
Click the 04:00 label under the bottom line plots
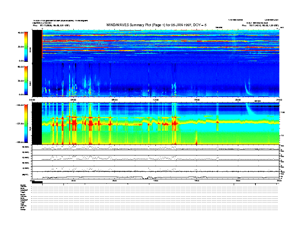click(x=73, y=180)
